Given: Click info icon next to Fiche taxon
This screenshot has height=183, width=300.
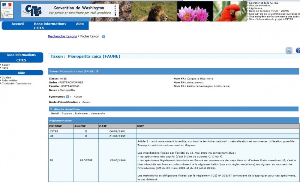Looking at the screenshot, I should pyautogui.click(x=103, y=37).
